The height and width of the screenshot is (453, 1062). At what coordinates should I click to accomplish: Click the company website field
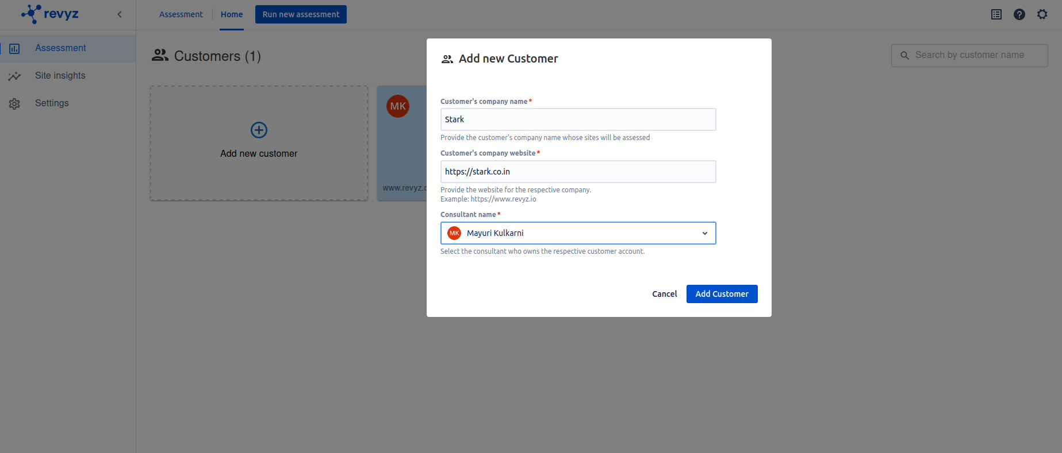point(578,172)
